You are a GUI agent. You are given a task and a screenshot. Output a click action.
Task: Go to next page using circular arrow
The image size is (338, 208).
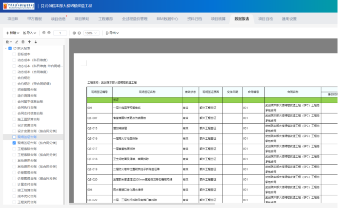(49, 33)
